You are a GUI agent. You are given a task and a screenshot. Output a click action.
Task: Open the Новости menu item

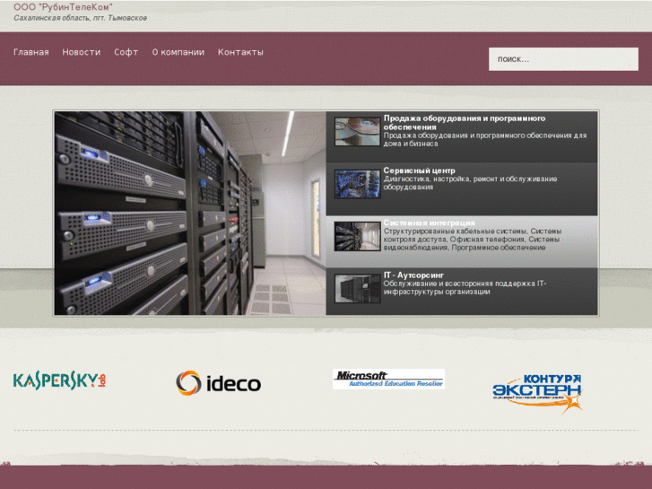[82, 52]
